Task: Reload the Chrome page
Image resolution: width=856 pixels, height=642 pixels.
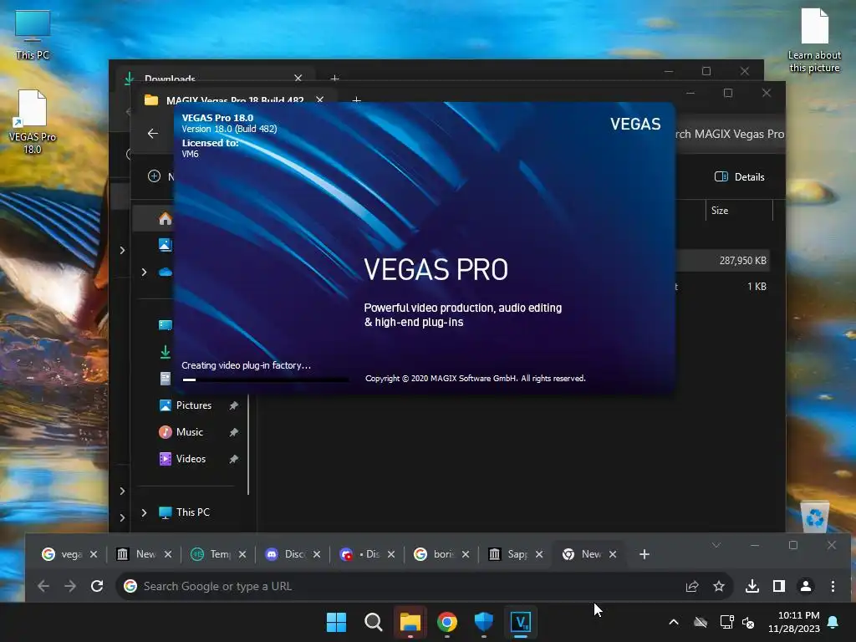Action: (x=97, y=586)
